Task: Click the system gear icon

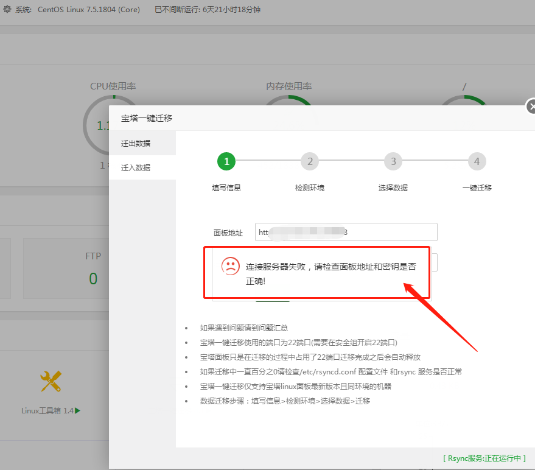Action: 7,9
